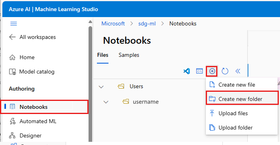
Task: Open in VS Code using toolbar icon
Action: point(187,71)
